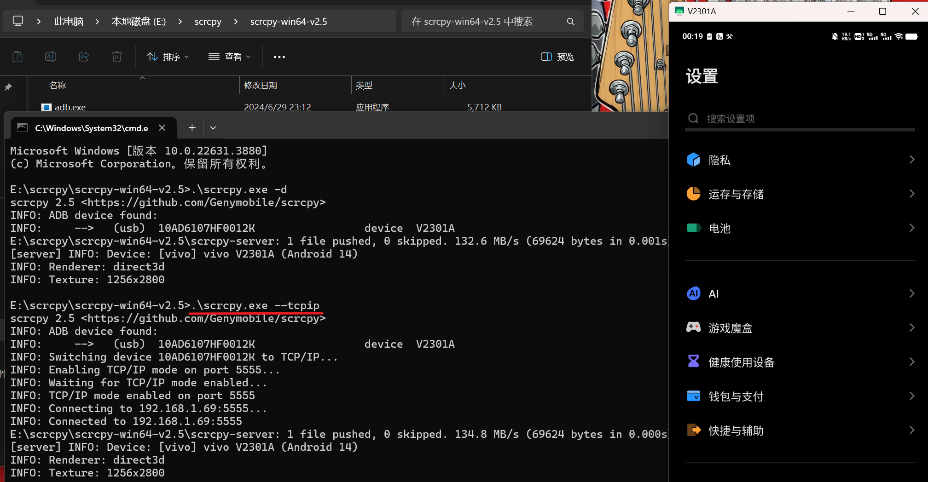Screen dimensions: 928x482
Task: Expand chevron after scrcpy in breadcrumb
Action: coord(236,22)
